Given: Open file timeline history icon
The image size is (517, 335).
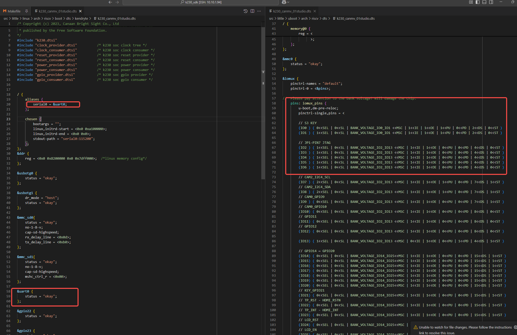Looking at the screenshot, I should pos(246,11).
